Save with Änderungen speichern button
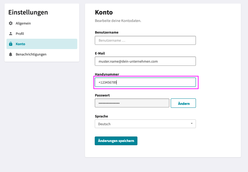The image size is (248, 172). click(x=116, y=141)
